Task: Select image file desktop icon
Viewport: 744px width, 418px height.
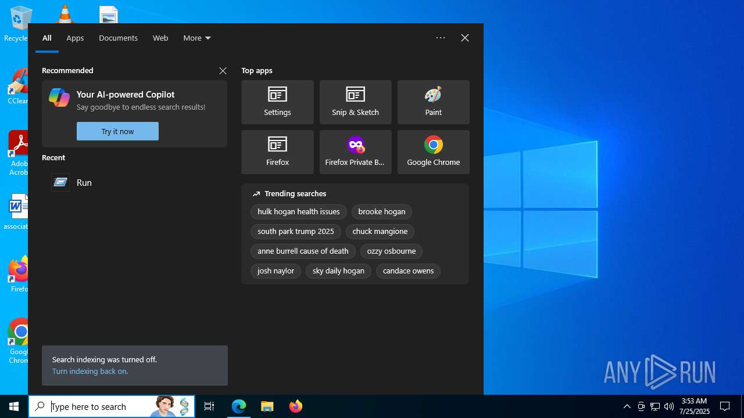Action: coord(109,14)
